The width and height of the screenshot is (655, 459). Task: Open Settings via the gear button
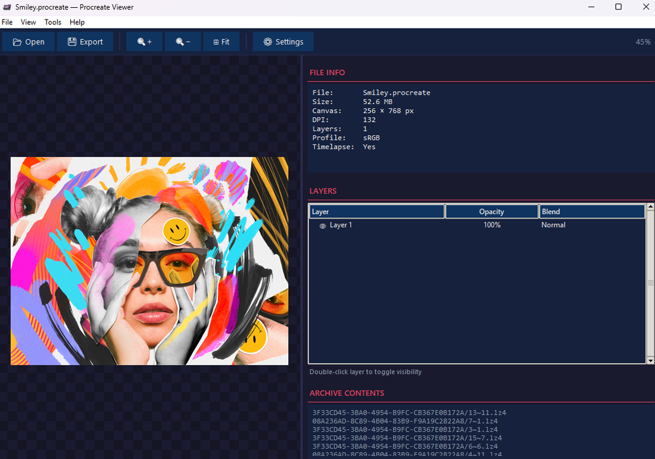click(283, 42)
